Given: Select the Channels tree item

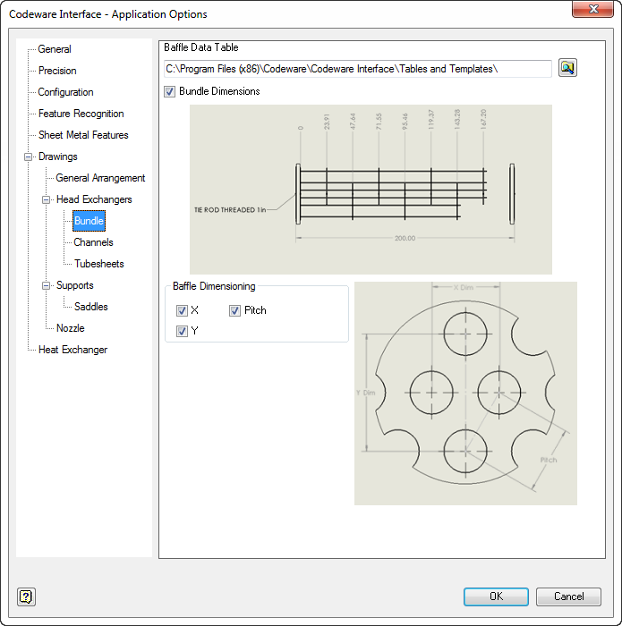Looking at the screenshot, I should coord(93,242).
